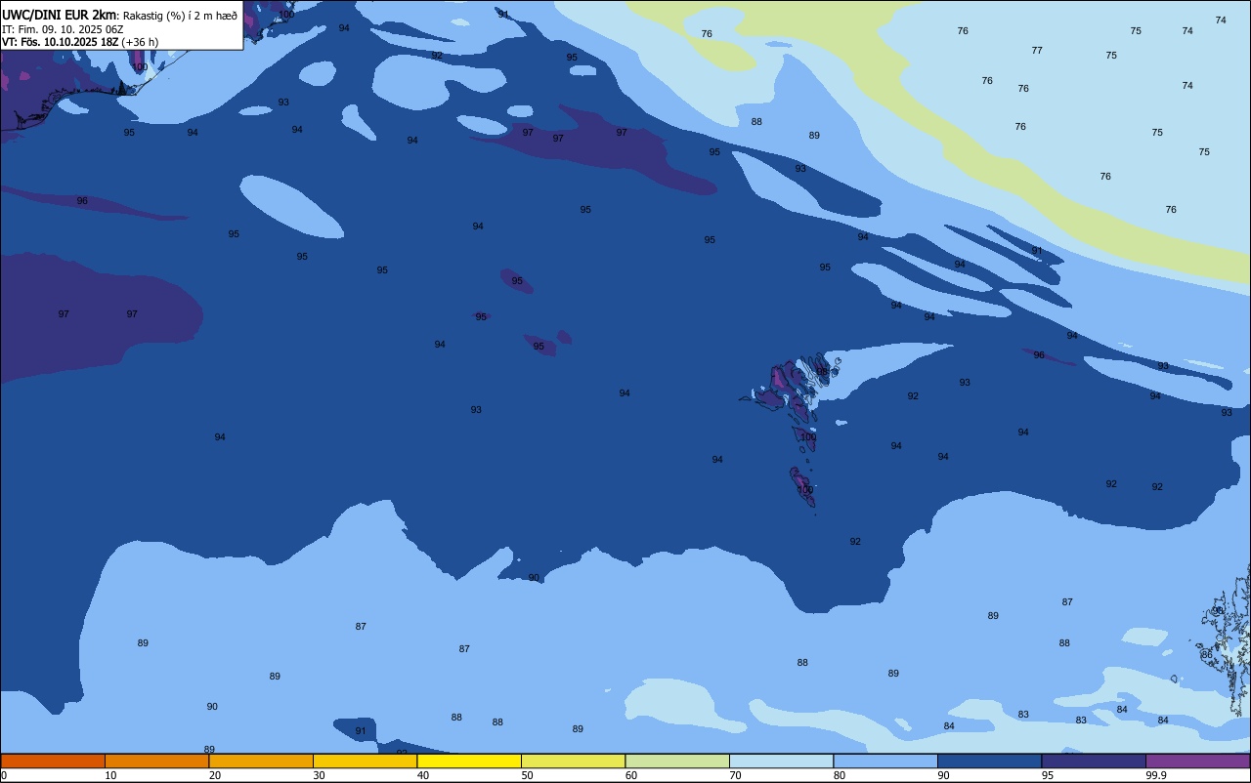Image resolution: width=1251 pixels, height=783 pixels.
Task: Click the legend tick label '0'
Action: pos(4,775)
